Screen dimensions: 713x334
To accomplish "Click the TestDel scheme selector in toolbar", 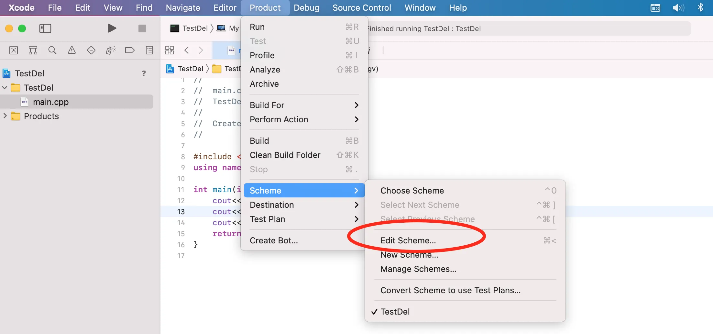I will pos(189,28).
